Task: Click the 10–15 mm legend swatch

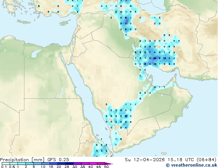Action: 45,164
